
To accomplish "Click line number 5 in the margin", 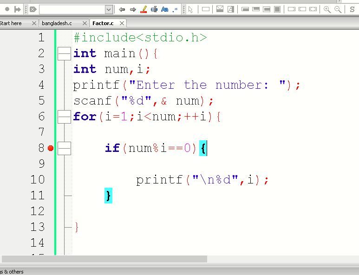I will coord(41,100).
